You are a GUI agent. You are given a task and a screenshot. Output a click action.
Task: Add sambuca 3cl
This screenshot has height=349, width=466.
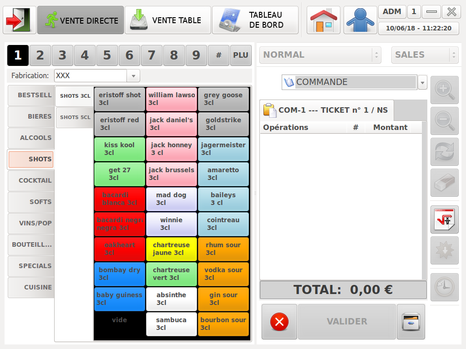tap(172, 324)
